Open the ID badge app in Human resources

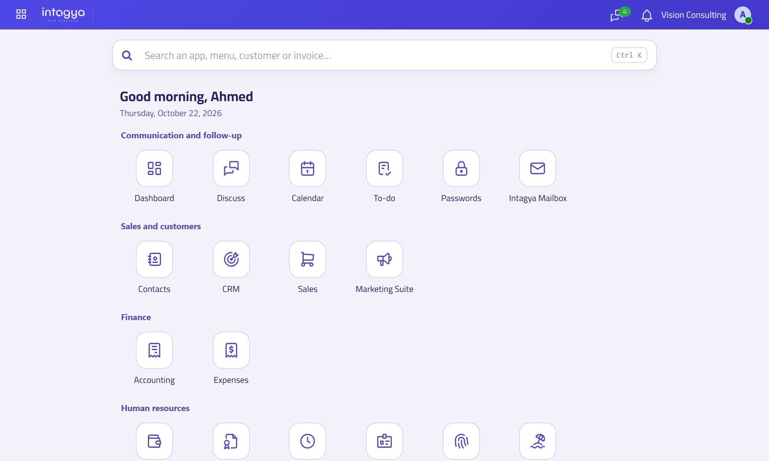[x=384, y=441]
